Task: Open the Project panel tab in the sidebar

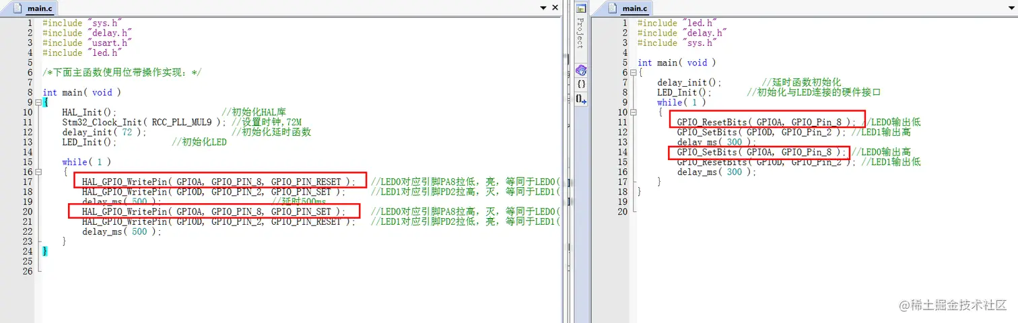Action: pyautogui.click(x=580, y=32)
